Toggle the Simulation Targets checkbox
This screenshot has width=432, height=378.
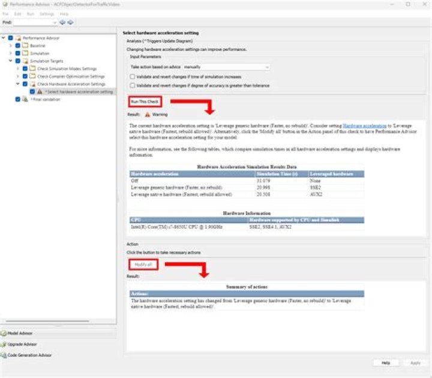tap(18, 61)
